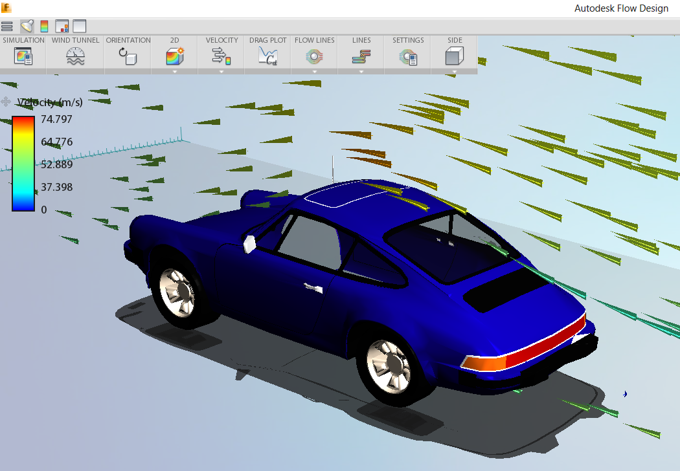Click the Flow Design application button

(x=6, y=8)
